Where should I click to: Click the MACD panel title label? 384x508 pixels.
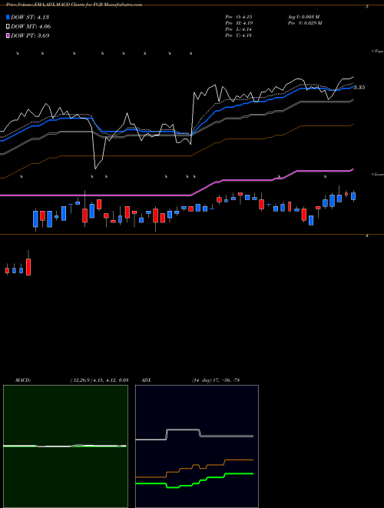23,380
